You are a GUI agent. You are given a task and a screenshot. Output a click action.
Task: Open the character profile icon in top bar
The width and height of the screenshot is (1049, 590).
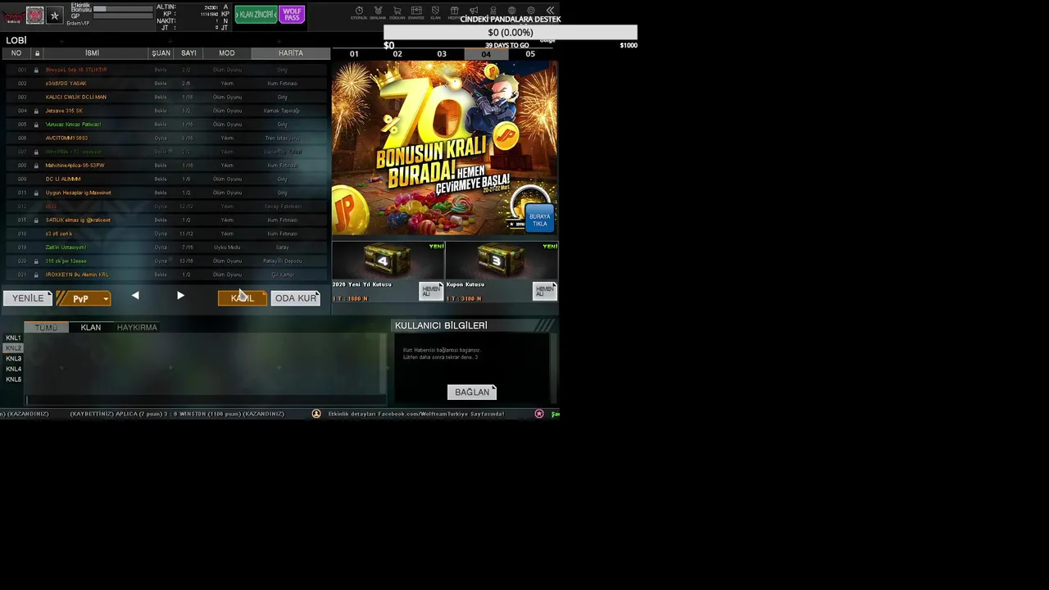point(493,11)
